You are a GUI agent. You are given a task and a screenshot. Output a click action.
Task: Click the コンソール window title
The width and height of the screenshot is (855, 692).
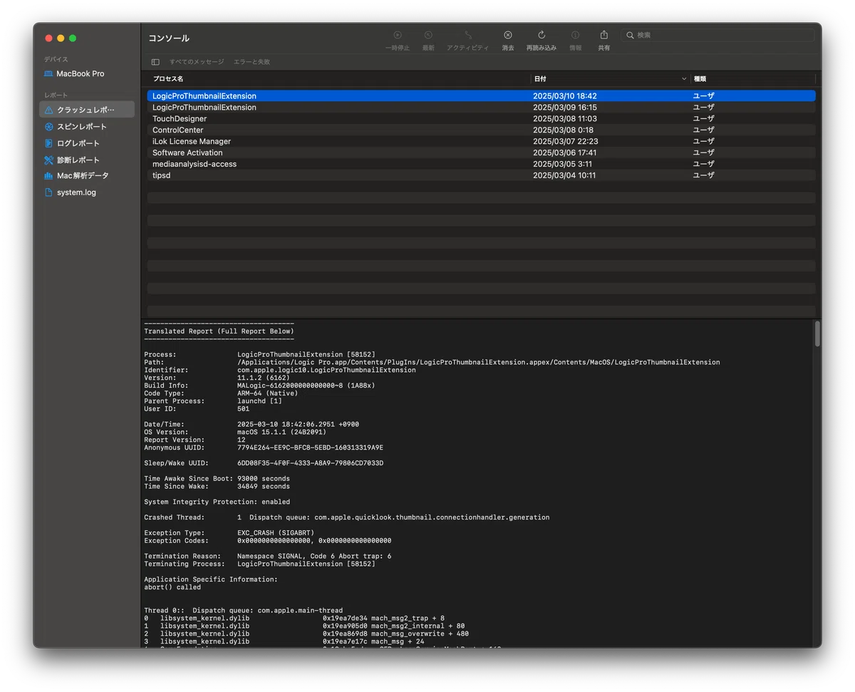pyautogui.click(x=169, y=38)
